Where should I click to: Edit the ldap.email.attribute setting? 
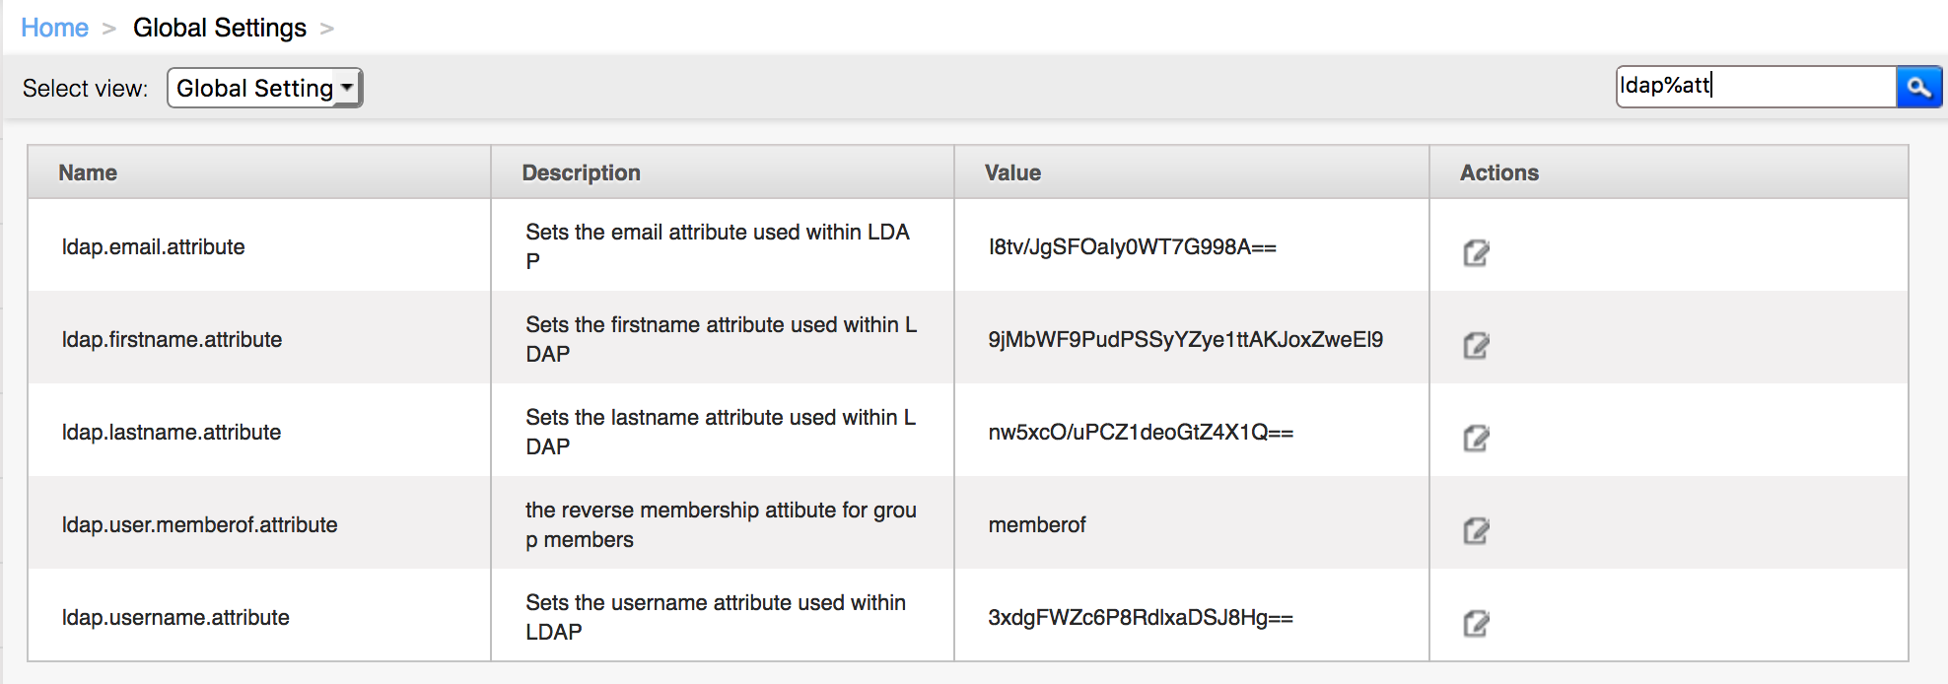pos(1476,253)
